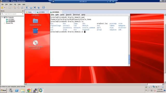Screen dimensions: 166x93
Task: Click the VM view horizontal scrollbar
Action: (87, 84)
